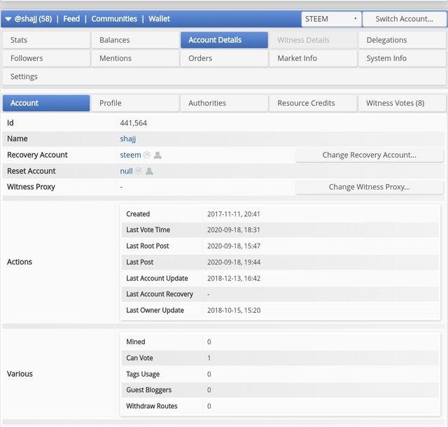Image resolution: width=448 pixels, height=427 pixels.
Task: Open the Wallet link
Action: pos(159,19)
